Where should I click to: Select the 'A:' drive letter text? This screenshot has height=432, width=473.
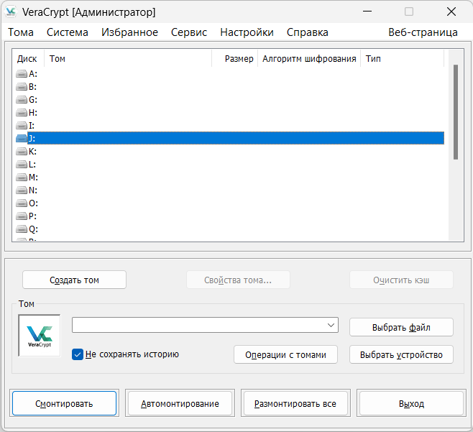coord(33,74)
